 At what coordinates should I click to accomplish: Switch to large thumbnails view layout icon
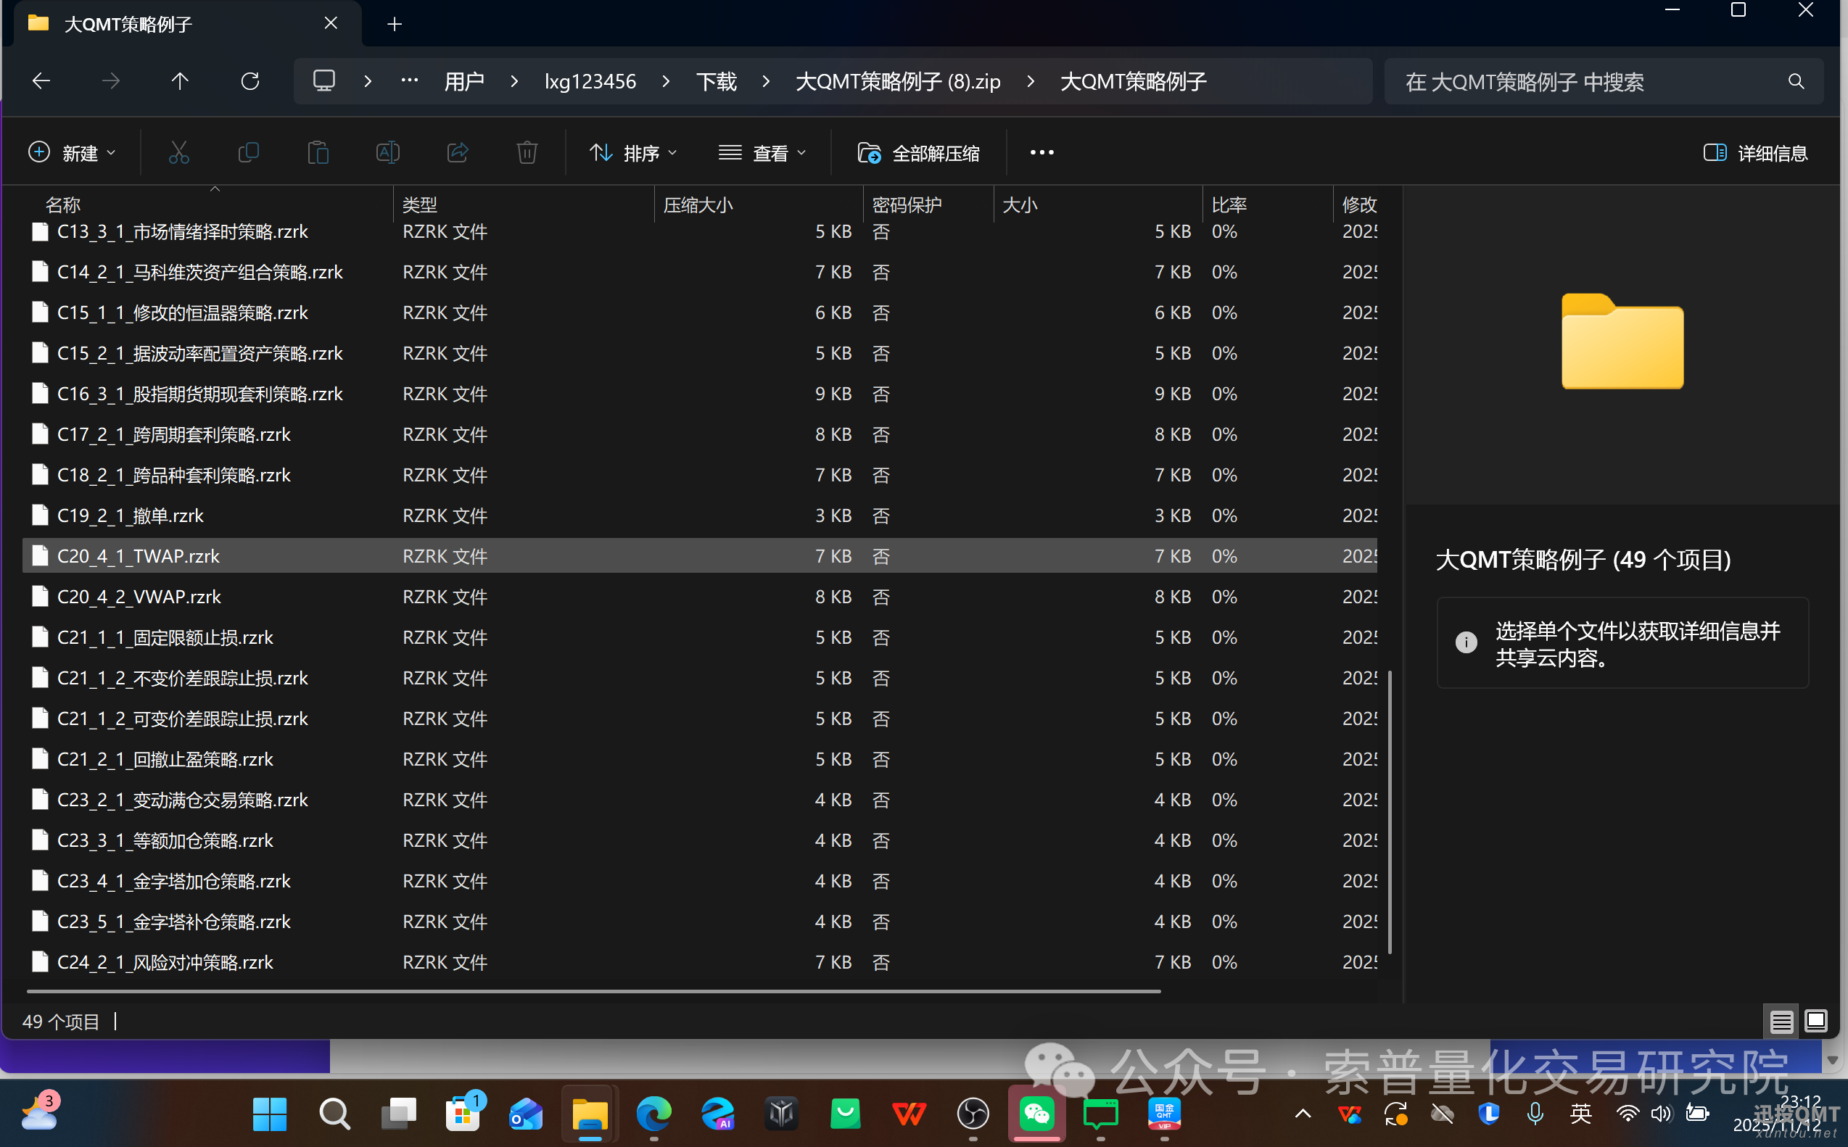point(1816,1021)
